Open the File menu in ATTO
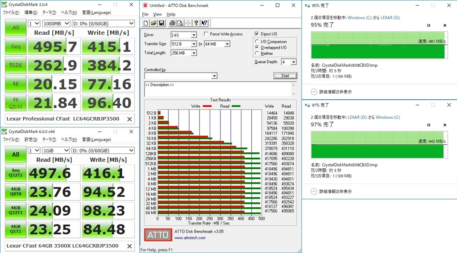This screenshot has width=457, height=253. coord(145,14)
